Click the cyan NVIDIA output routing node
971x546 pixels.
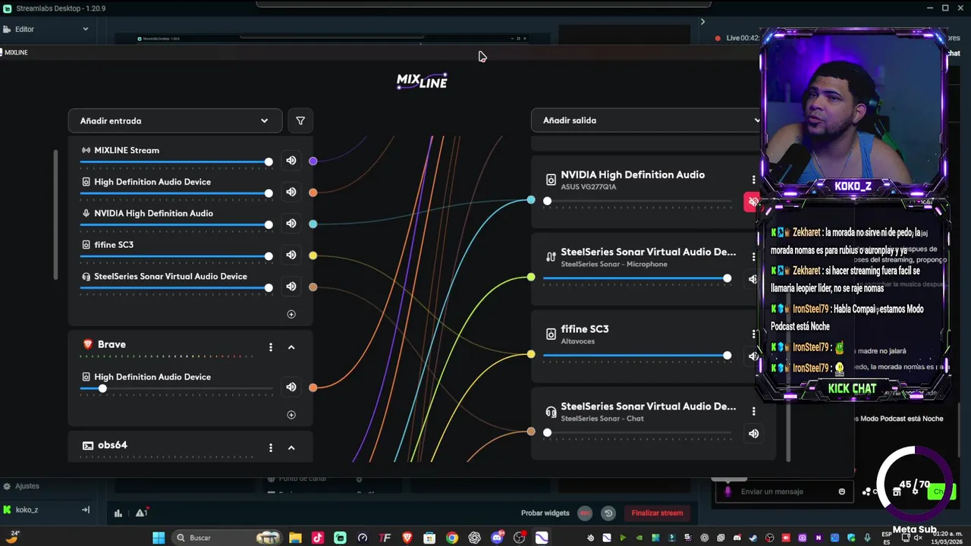pos(531,200)
